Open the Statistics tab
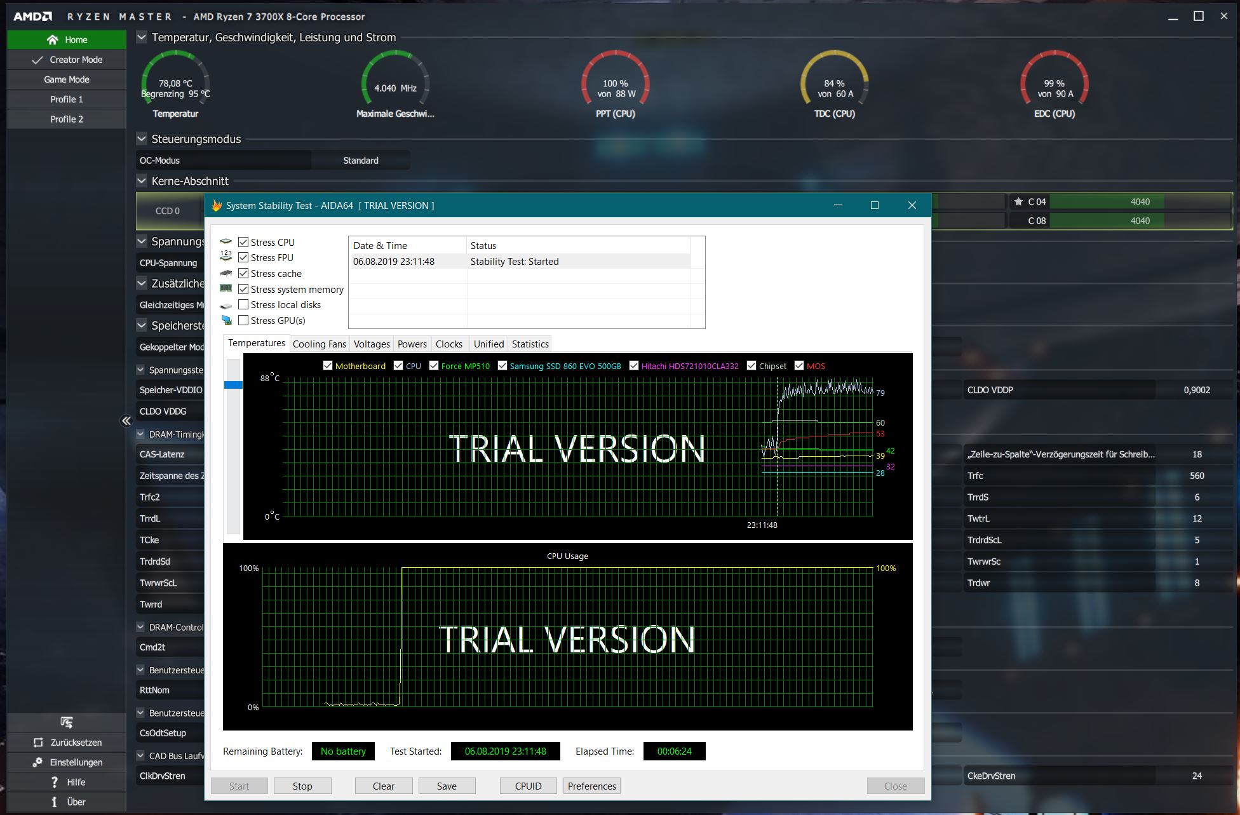The image size is (1240, 815). point(530,344)
